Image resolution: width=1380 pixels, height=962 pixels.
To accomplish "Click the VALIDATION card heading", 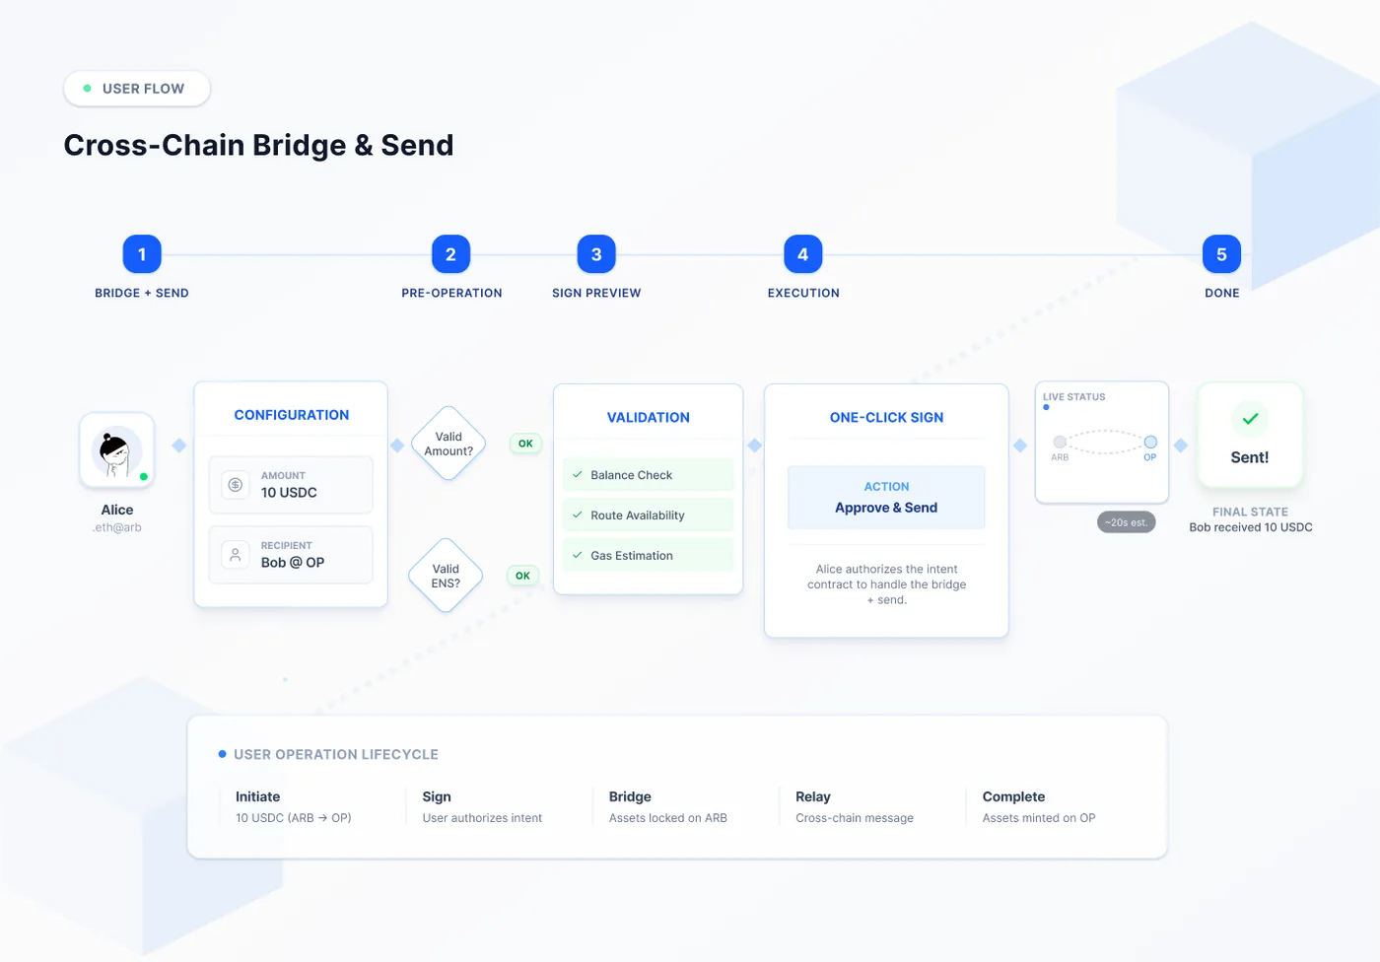I will pos(649,418).
